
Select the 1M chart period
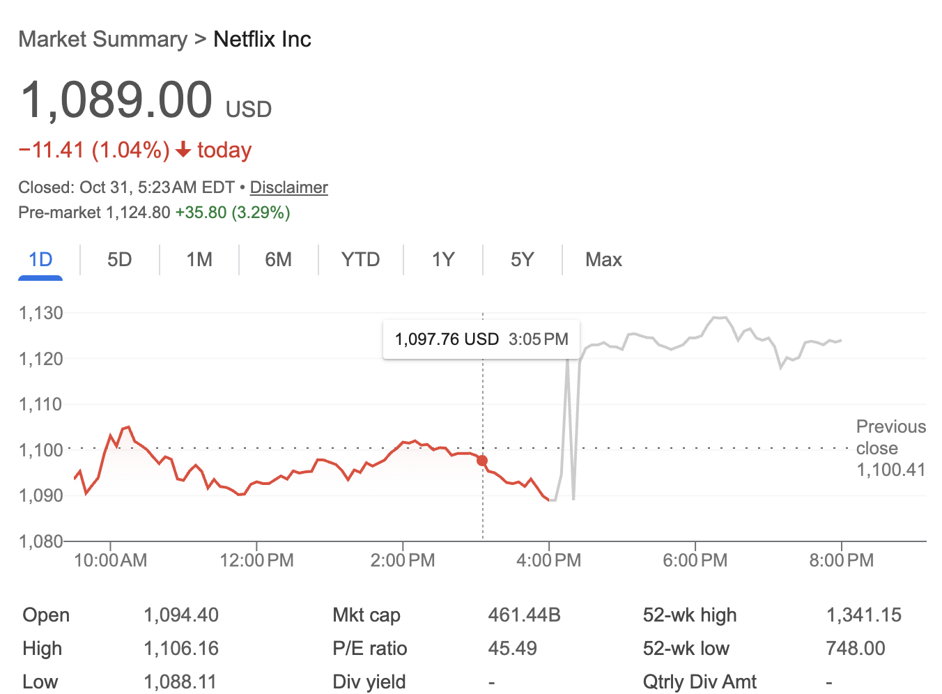tap(198, 259)
